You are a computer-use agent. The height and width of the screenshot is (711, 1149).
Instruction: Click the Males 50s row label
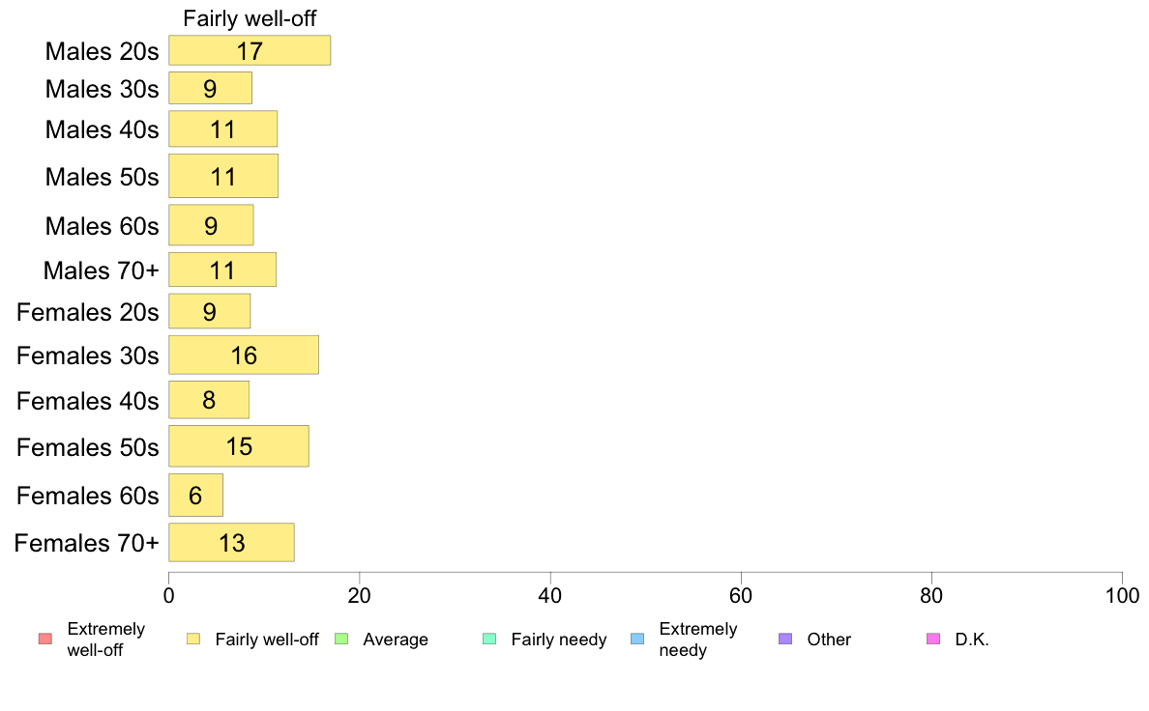(102, 177)
